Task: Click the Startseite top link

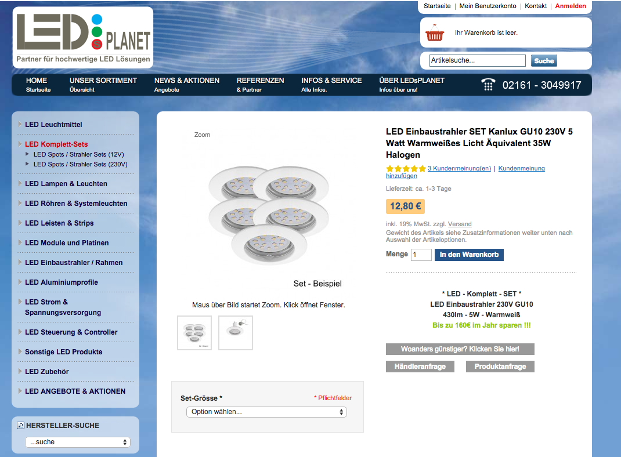Action: click(437, 6)
